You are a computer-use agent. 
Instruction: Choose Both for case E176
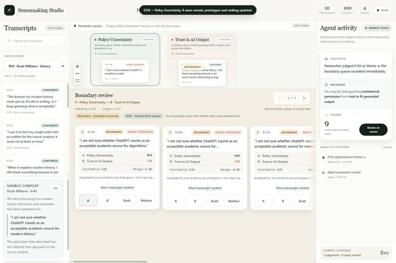(x=302, y=201)
